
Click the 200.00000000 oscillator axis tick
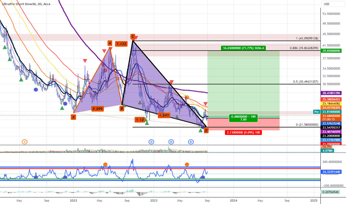click(332, 162)
